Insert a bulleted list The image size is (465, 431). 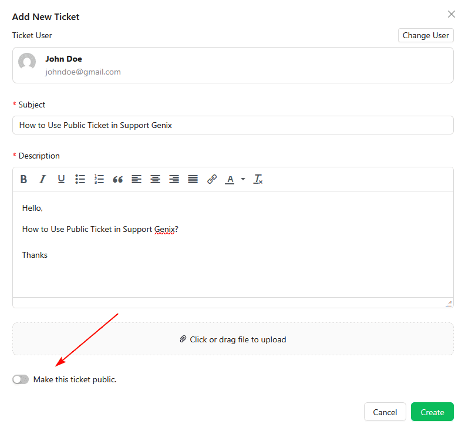pos(80,180)
